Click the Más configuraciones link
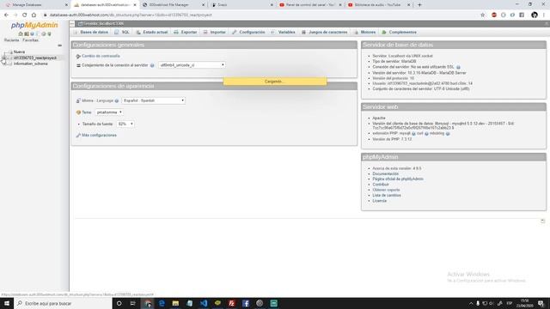 click(x=99, y=136)
